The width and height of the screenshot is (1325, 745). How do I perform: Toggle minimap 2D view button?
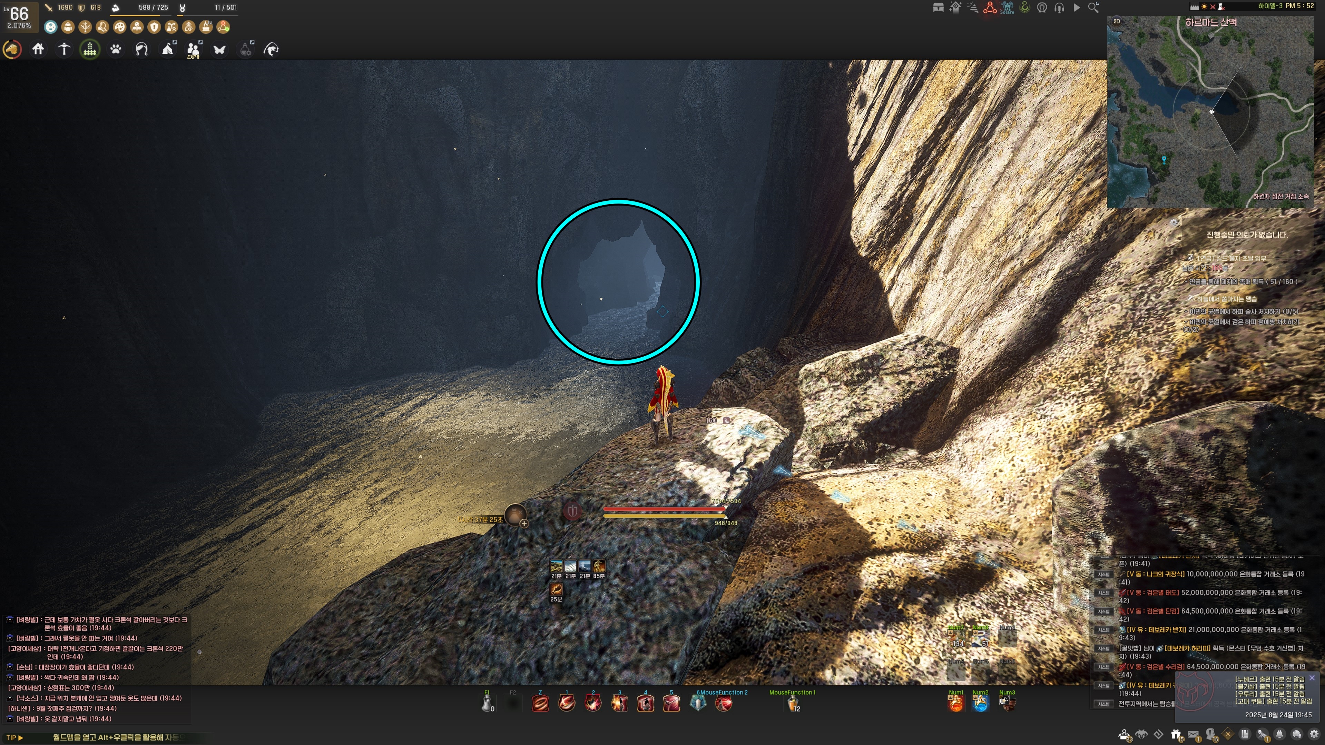pos(1117,21)
